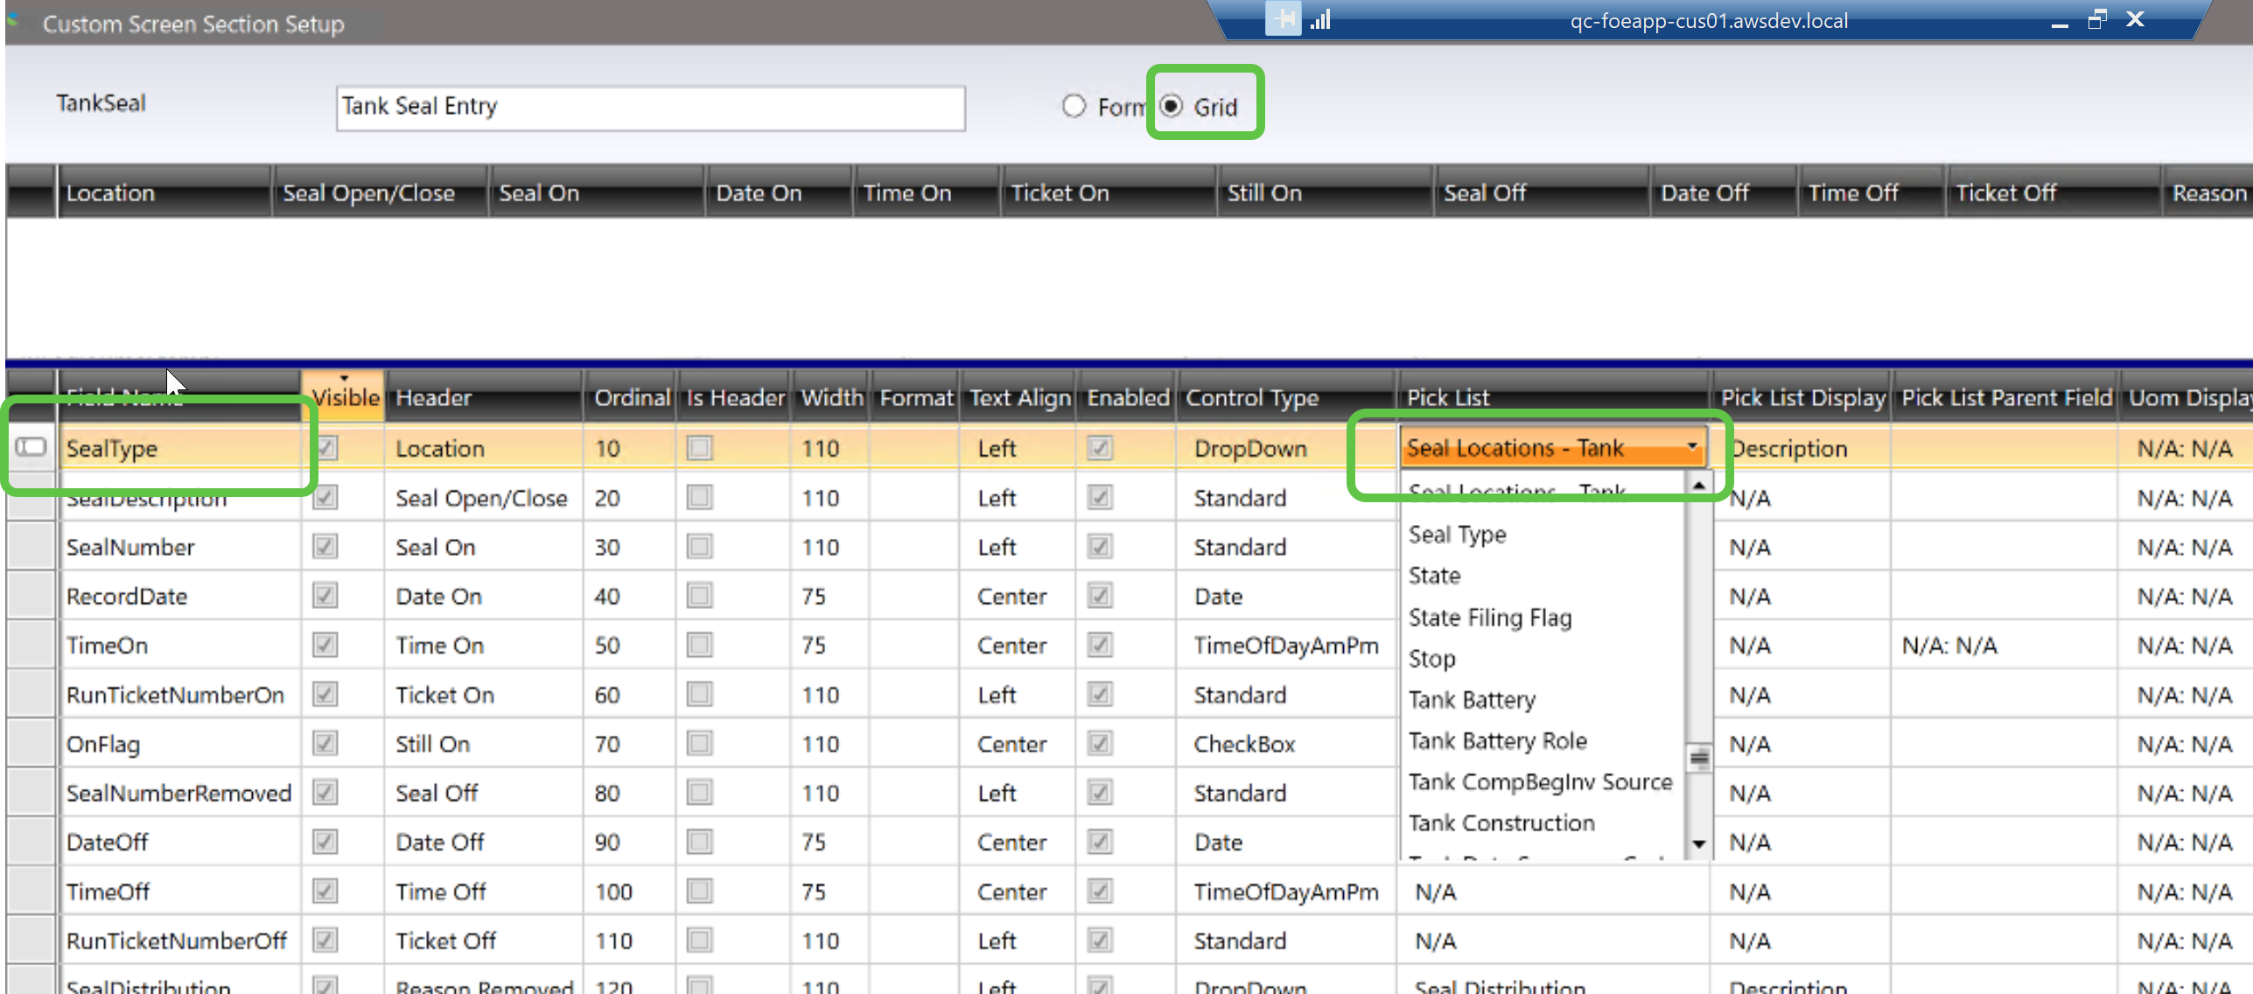Select the Form radio button
The width and height of the screenshot is (2253, 994).
[x=1074, y=106]
